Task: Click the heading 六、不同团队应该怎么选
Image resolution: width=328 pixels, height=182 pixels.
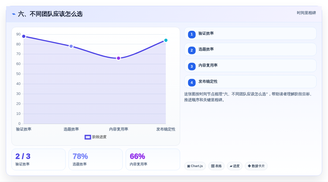Action: coord(50,14)
